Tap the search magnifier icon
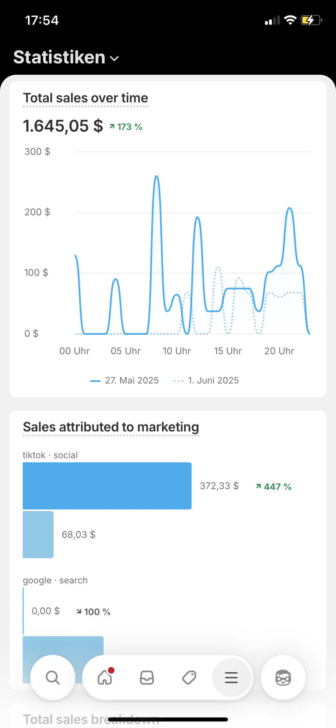 coord(53,678)
